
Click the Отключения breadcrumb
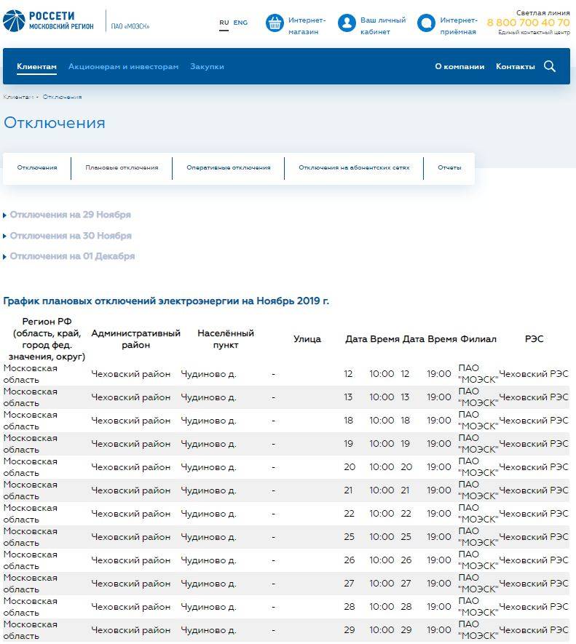[62, 97]
